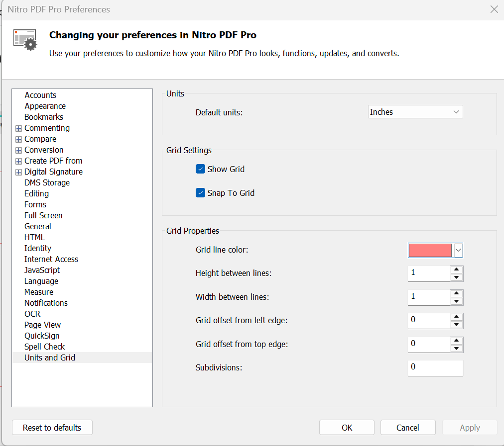Open General preferences
Screen dimensions: 504x446
point(38,226)
